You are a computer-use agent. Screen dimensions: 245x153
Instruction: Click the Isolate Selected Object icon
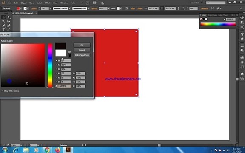click(x=212, y=8)
